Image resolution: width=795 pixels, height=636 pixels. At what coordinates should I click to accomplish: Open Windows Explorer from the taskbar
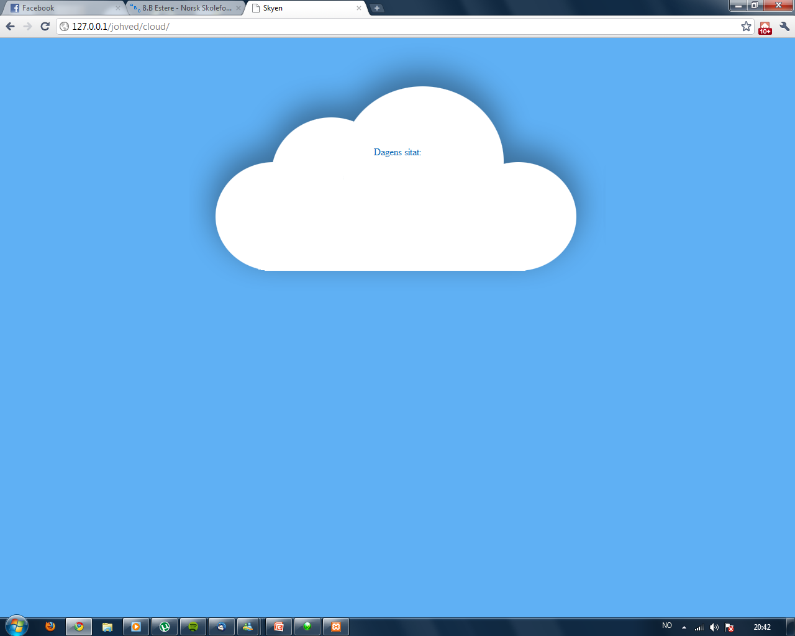pyautogui.click(x=107, y=627)
